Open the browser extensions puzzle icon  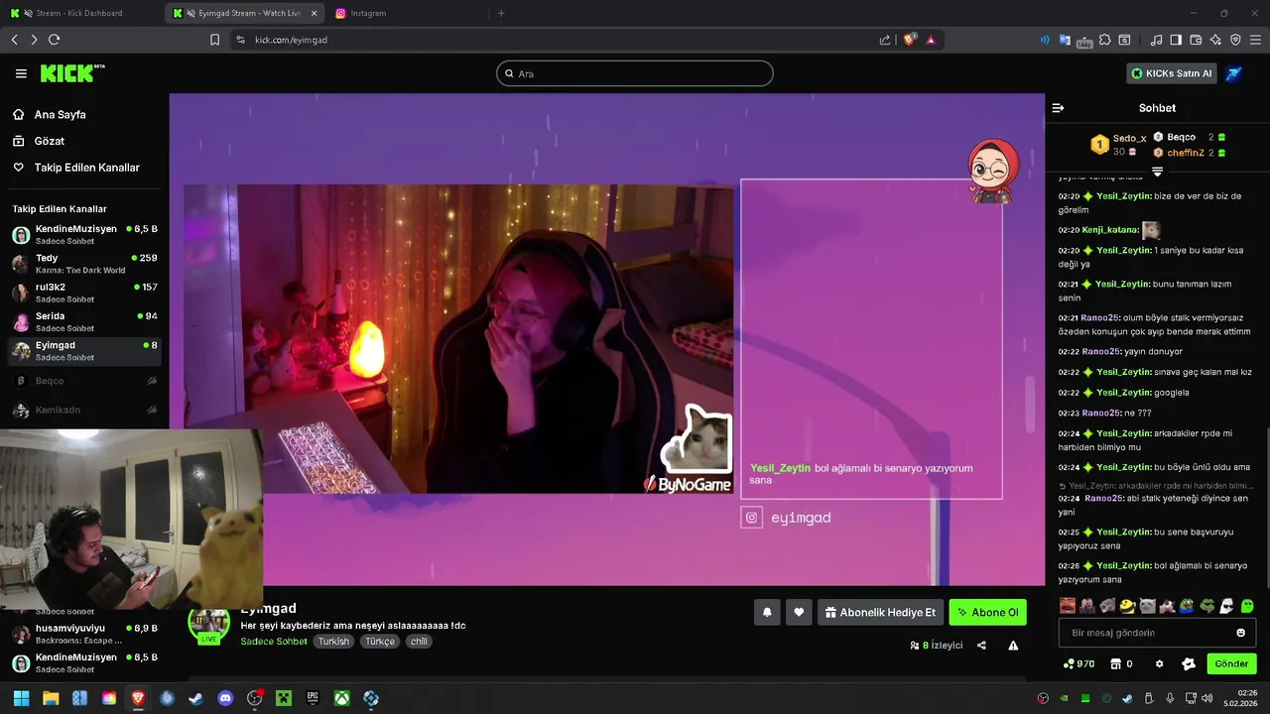pyautogui.click(x=1104, y=40)
